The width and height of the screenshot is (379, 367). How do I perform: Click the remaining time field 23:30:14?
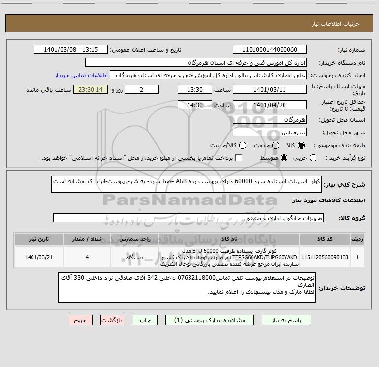coord(91,89)
